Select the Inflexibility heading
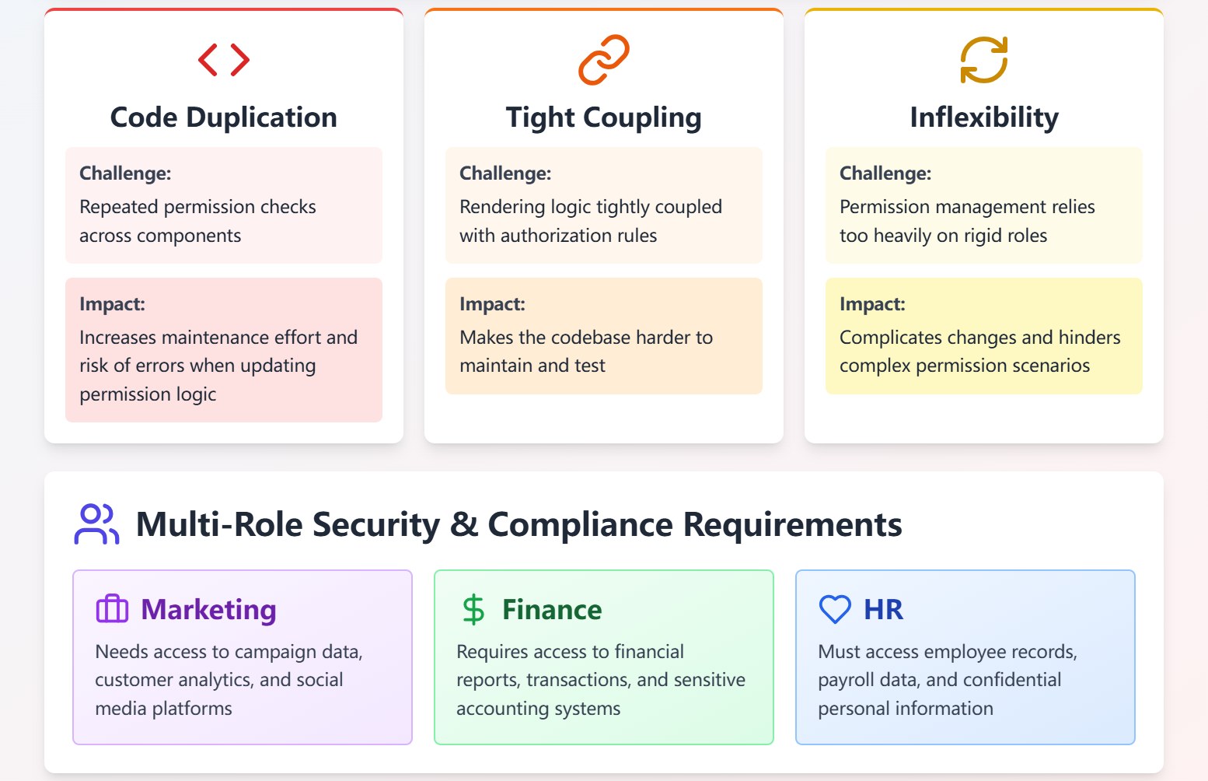The image size is (1208, 781). (983, 117)
